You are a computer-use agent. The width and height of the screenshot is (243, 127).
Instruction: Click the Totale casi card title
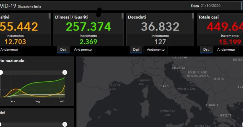point(208,17)
